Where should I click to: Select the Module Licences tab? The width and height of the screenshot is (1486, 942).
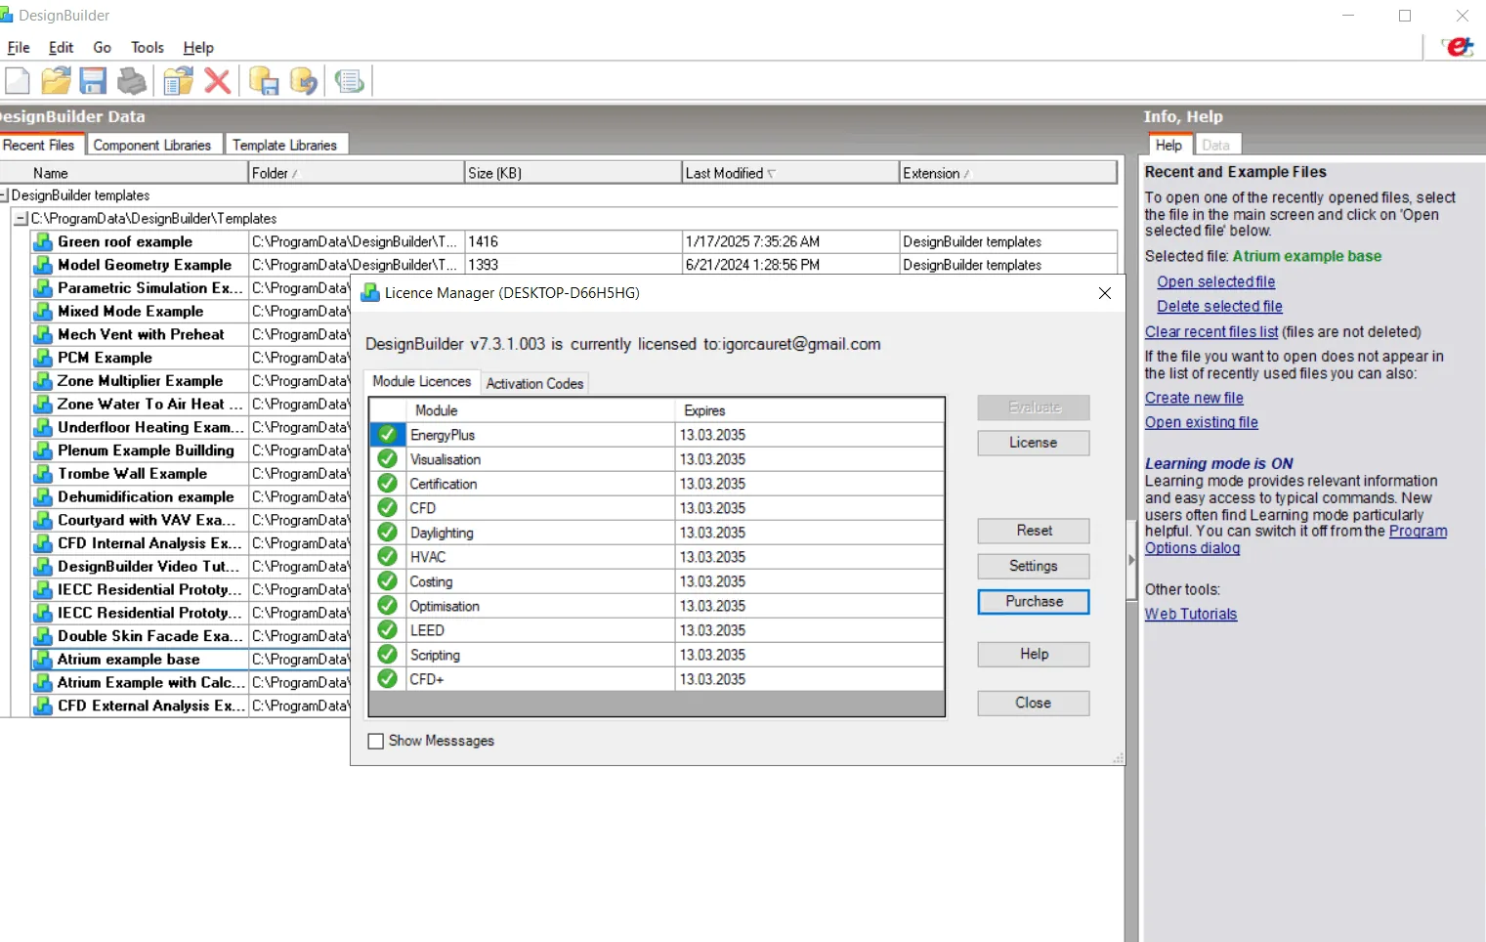point(422,381)
